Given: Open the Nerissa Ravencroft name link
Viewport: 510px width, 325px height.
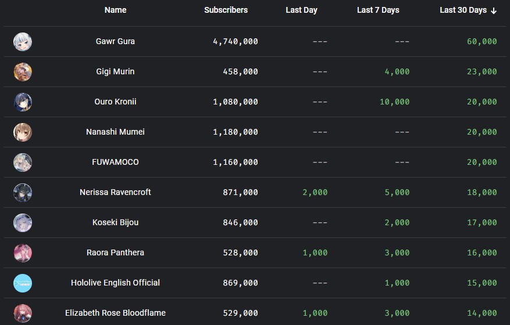Looking at the screenshot, I should [x=115, y=192].
